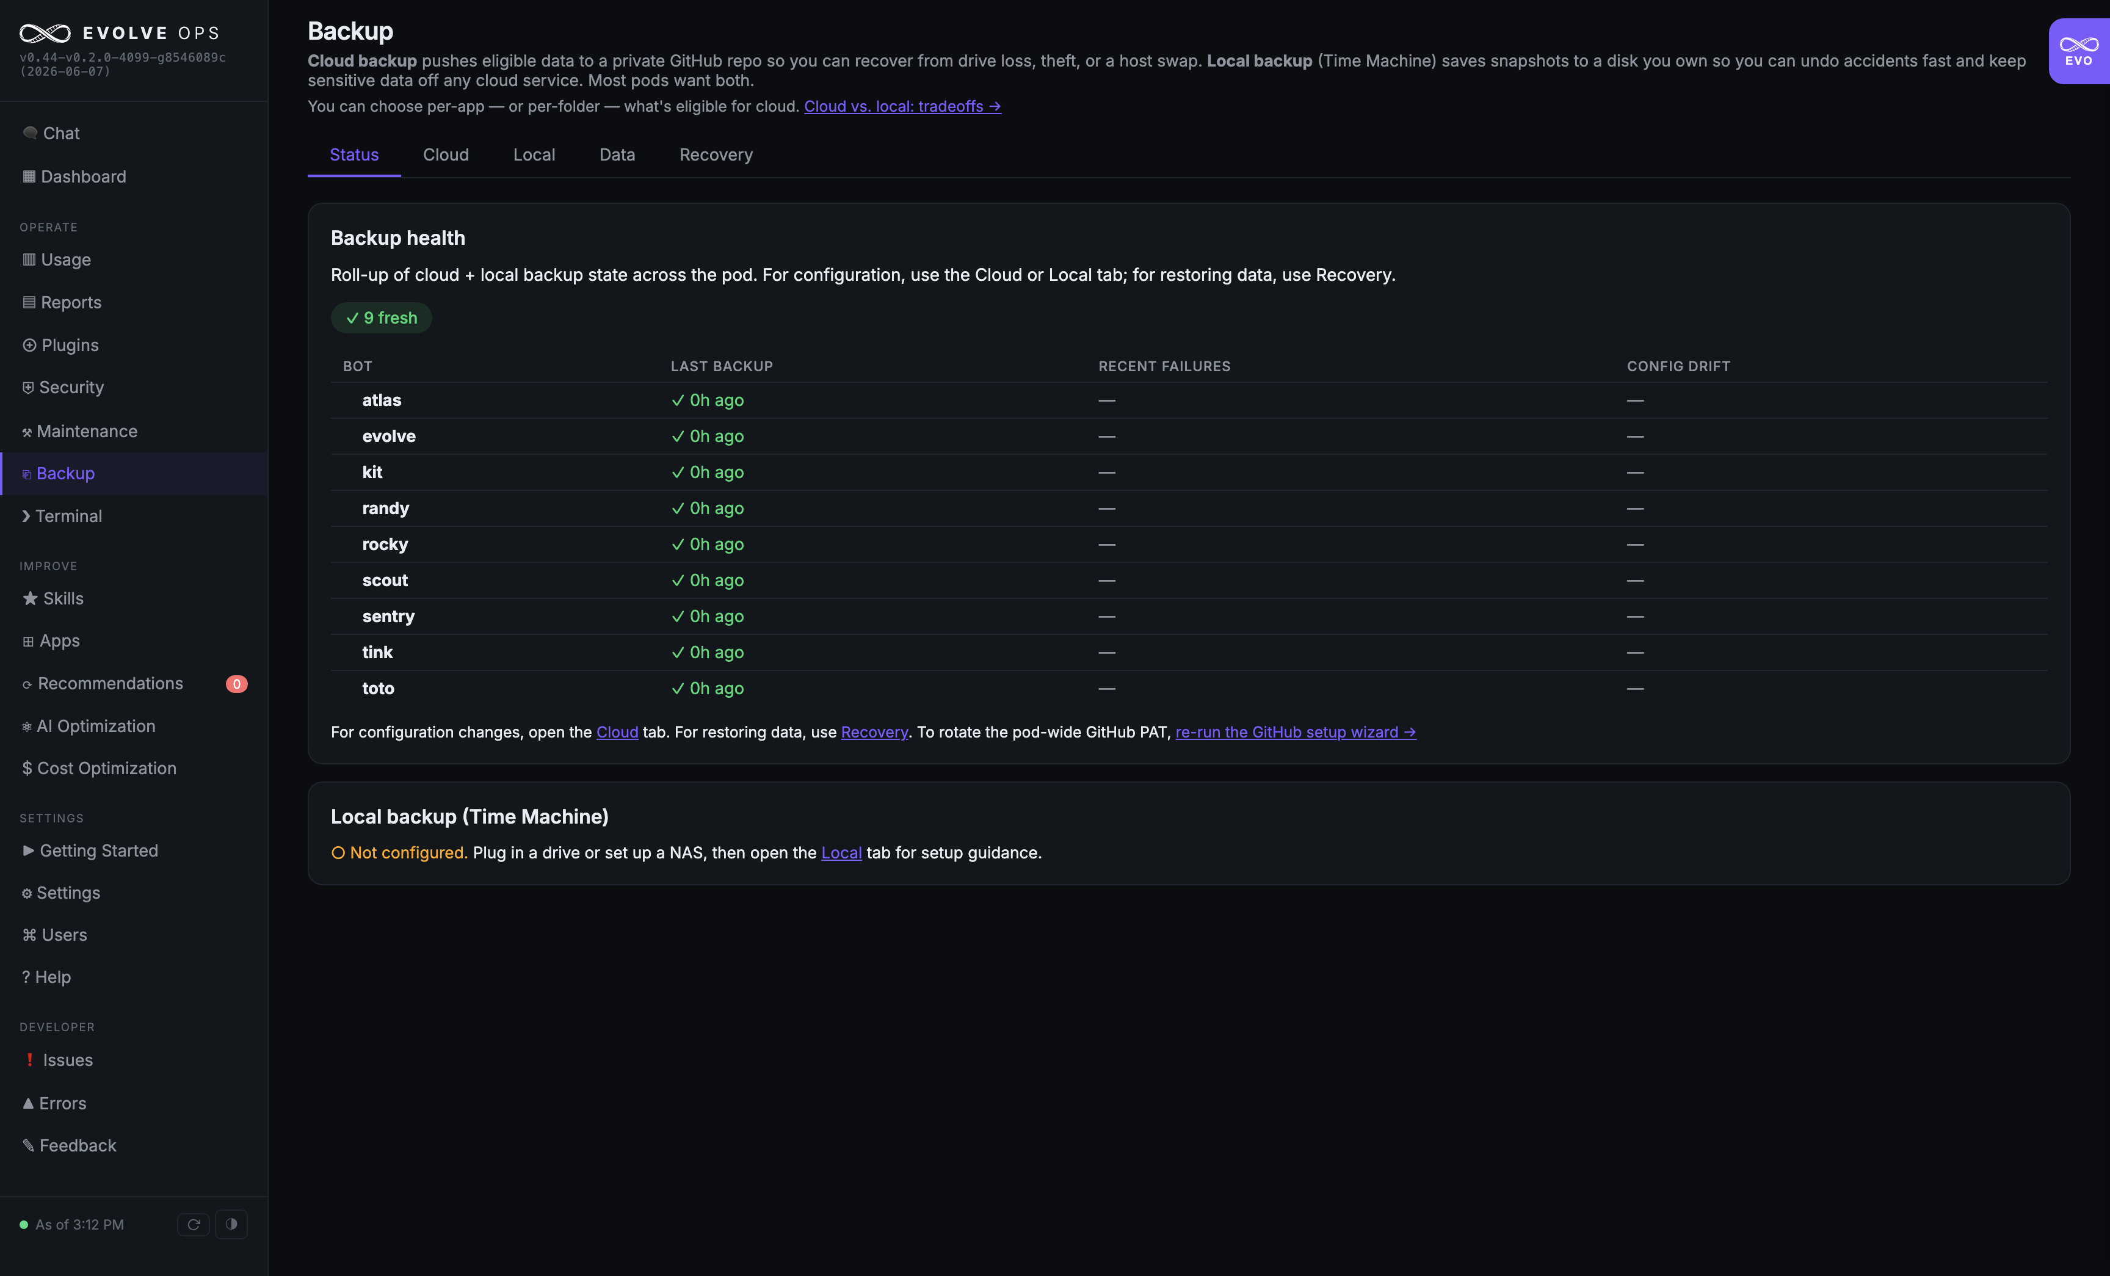Click the randy bot row name

click(x=385, y=508)
